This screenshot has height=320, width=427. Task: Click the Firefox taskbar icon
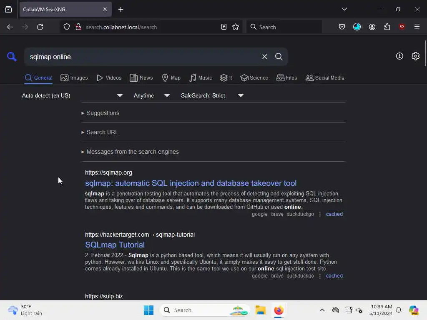click(279, 310)
